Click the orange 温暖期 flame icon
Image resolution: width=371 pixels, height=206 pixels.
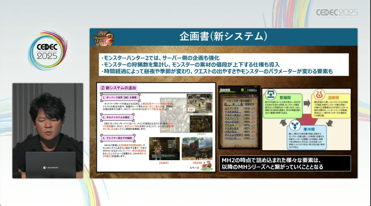[319, 95]
